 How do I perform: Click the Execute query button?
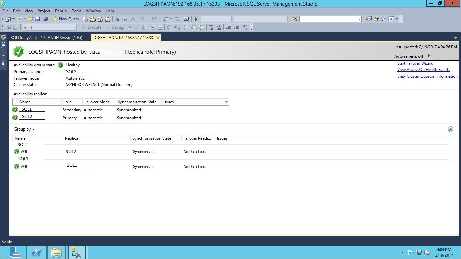click(92, 27)
